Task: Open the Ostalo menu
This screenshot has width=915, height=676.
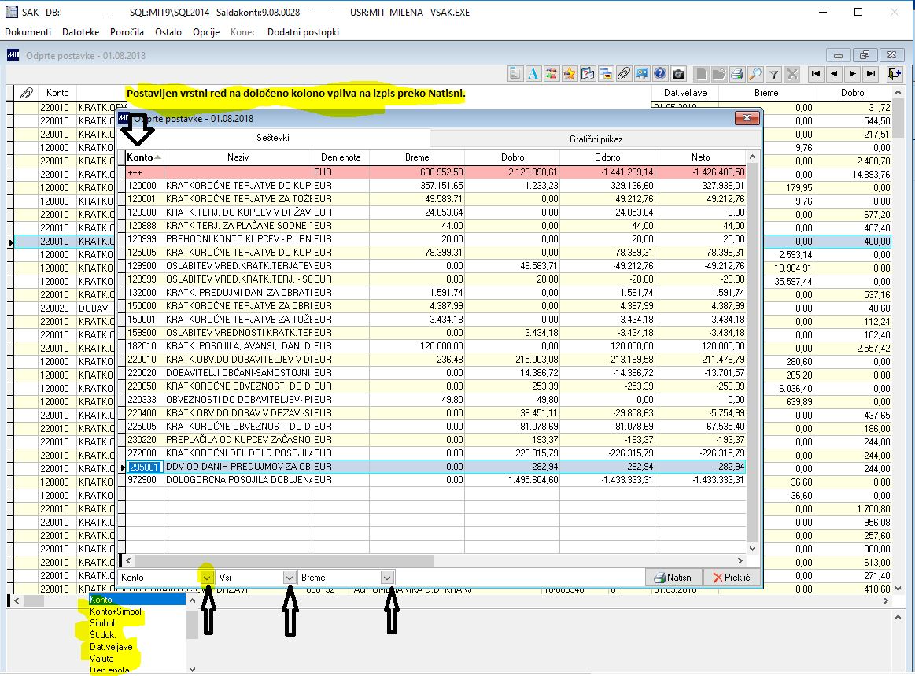Action: (168, 32)
